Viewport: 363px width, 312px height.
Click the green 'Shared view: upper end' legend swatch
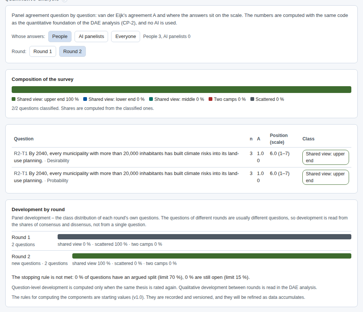coord(14,99)
